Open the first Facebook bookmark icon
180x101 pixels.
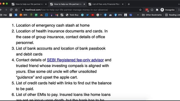[105, 15]
